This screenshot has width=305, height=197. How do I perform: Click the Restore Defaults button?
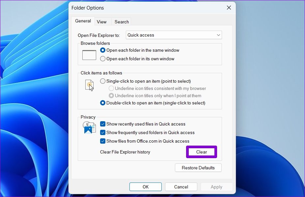click(x=198, y=168)
